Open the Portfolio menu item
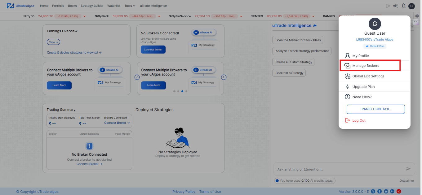The width and height of the screenshot is (422, 195). point(58,6)
